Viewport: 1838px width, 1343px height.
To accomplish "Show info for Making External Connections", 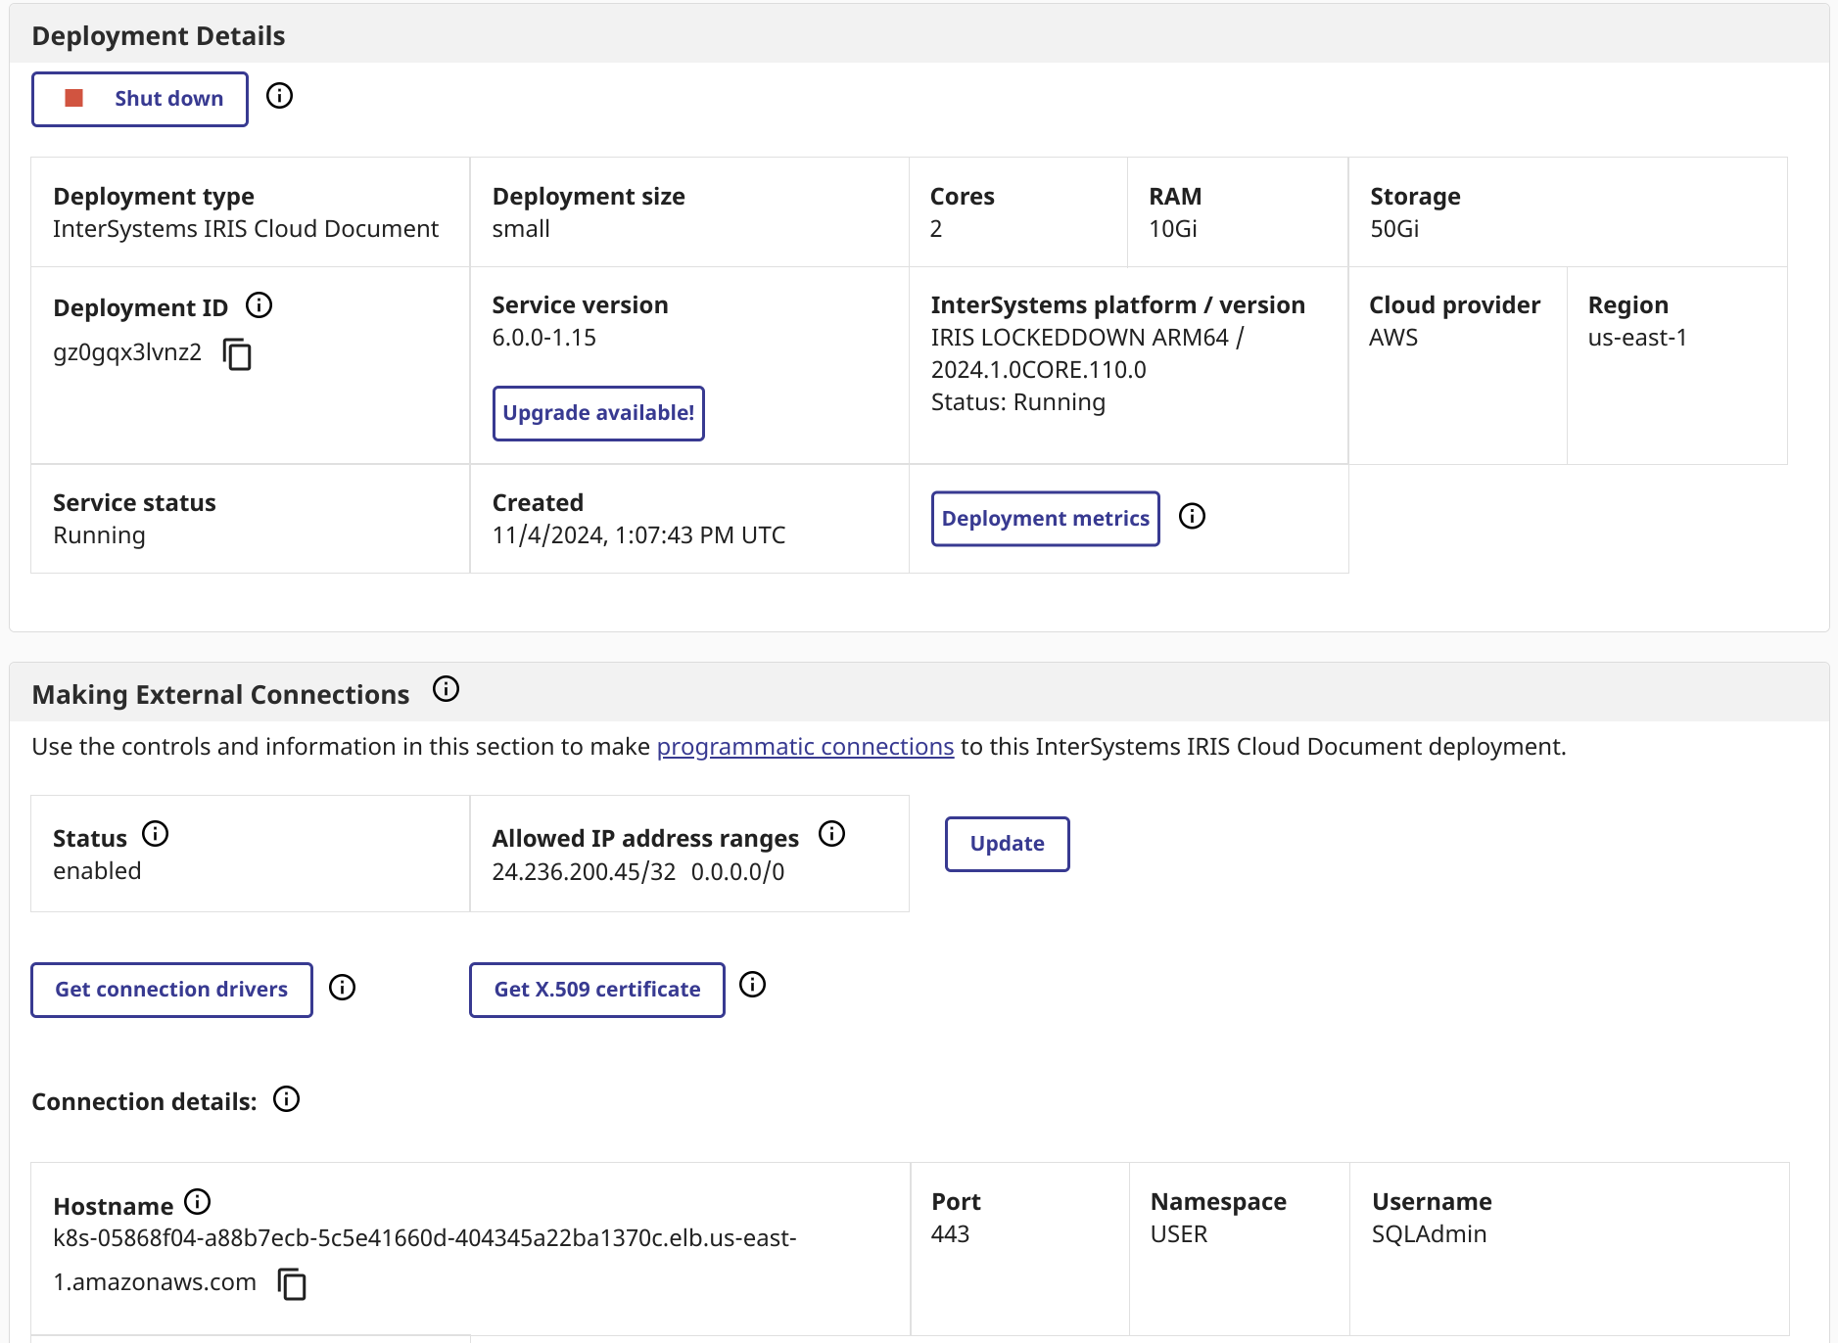I will 446,689.
